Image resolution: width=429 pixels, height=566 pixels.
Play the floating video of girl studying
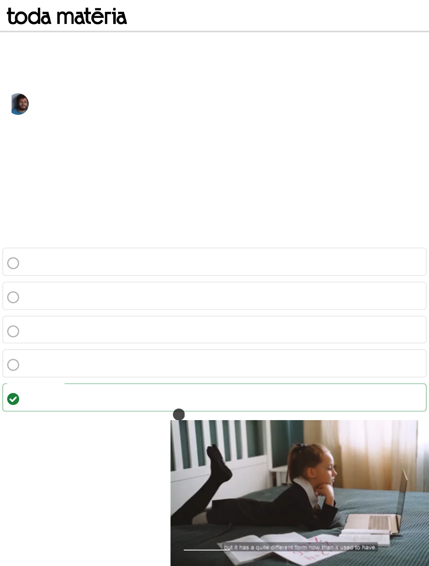coord(294,493)
